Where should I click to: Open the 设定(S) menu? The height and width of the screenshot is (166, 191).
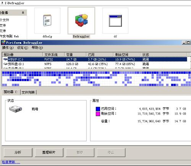pos(23,48)
